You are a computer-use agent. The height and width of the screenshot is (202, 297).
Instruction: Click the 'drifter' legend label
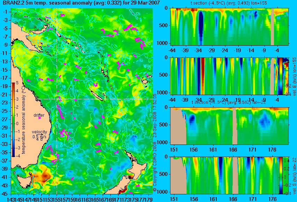click(39, 115)
